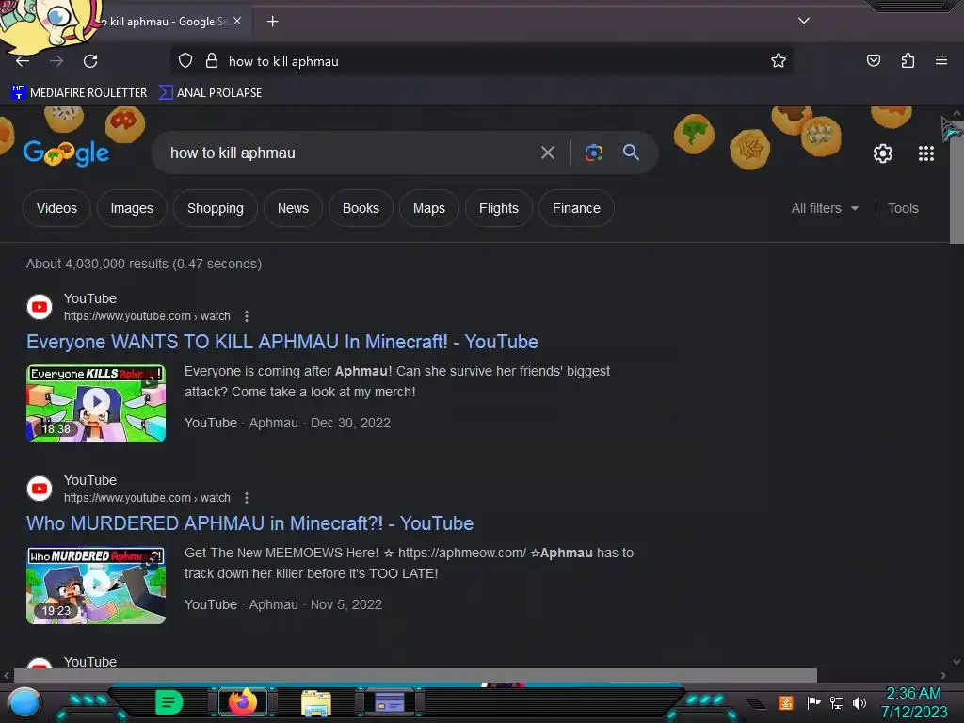The image size is (964, 723).
Task: Open the tracking protection shield icon
Action: pyautogui.click(x=185, y=60)
